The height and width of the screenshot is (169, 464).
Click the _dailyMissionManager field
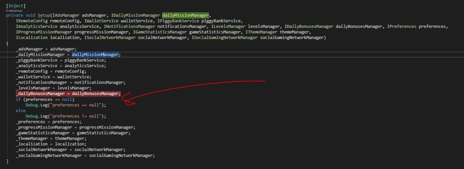[40, 55]
